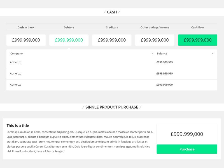This screenshot has width=224, height=168.
Task: Click the Cash flow header label
Action: pyautogui.click(x=198, y=27)
